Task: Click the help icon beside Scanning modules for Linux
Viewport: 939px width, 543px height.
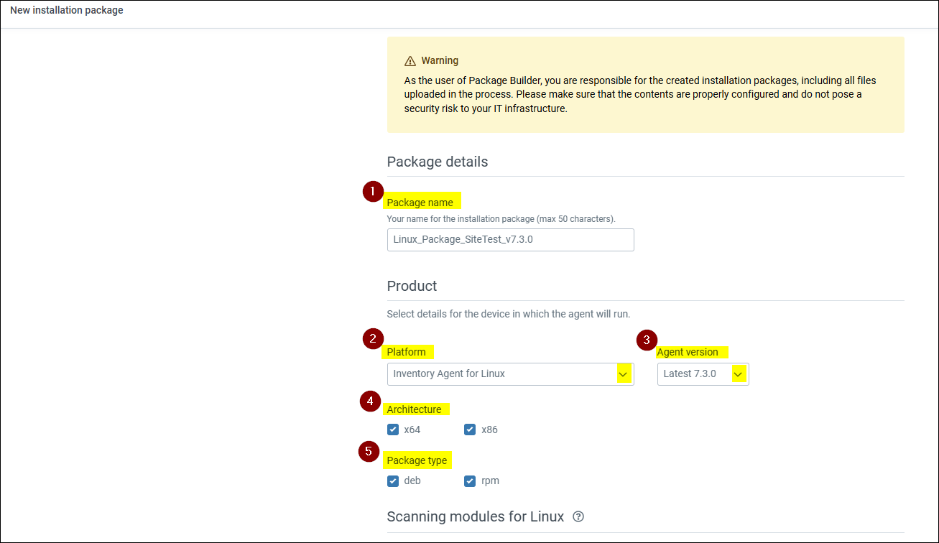Action: (x=578, y=516)
